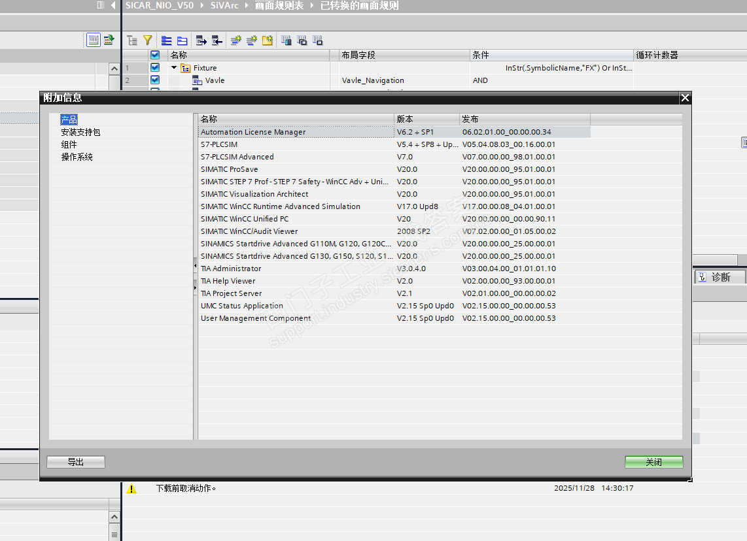Click the 下载前取消动作 message text
This screenshot has width=747, height=541.
(x=186, y=488)
